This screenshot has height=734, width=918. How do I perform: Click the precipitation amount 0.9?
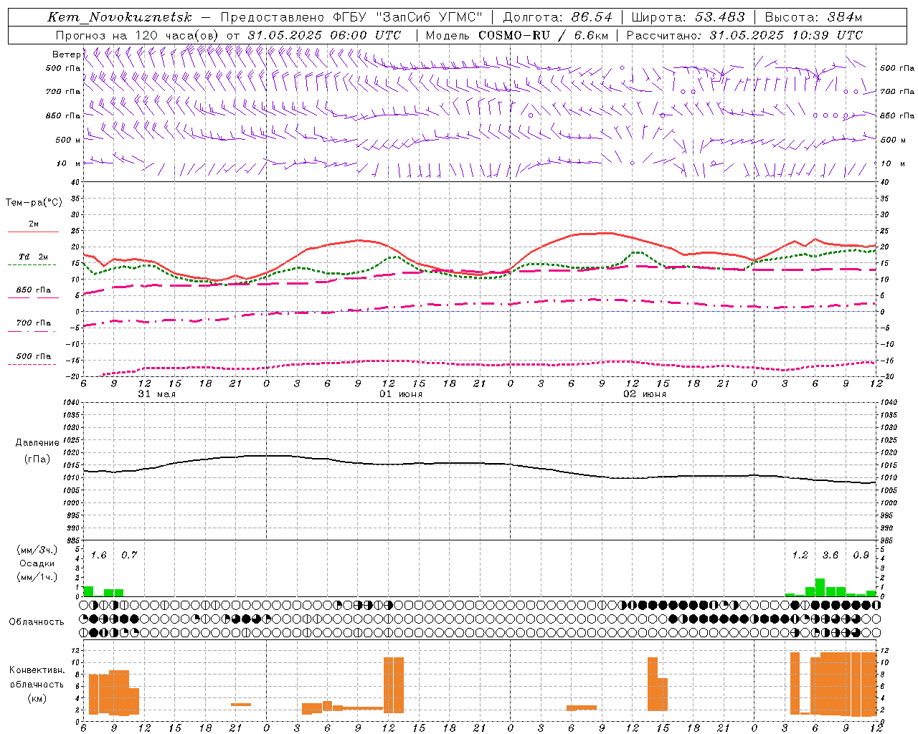(861, 556)
